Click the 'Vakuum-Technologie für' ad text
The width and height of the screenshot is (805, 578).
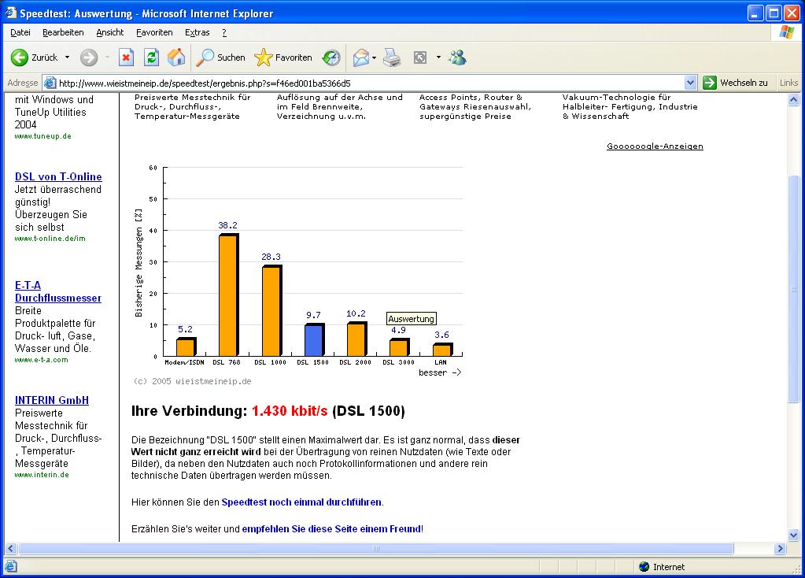click(x=617, y=97)
